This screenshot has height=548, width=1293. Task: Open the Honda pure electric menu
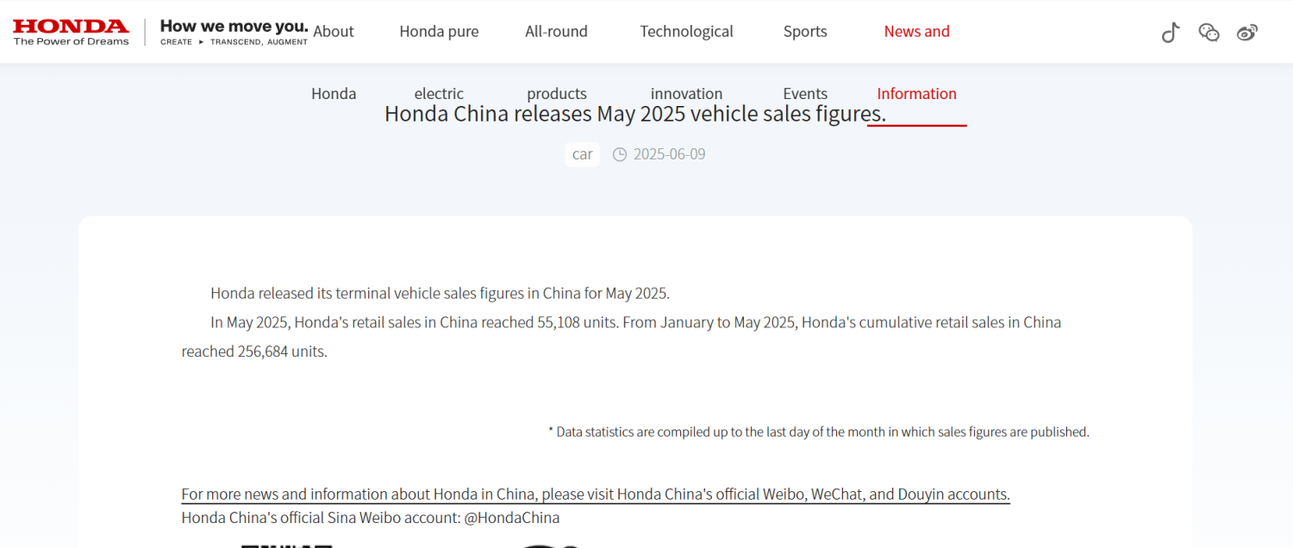click(x=439, y=62)
